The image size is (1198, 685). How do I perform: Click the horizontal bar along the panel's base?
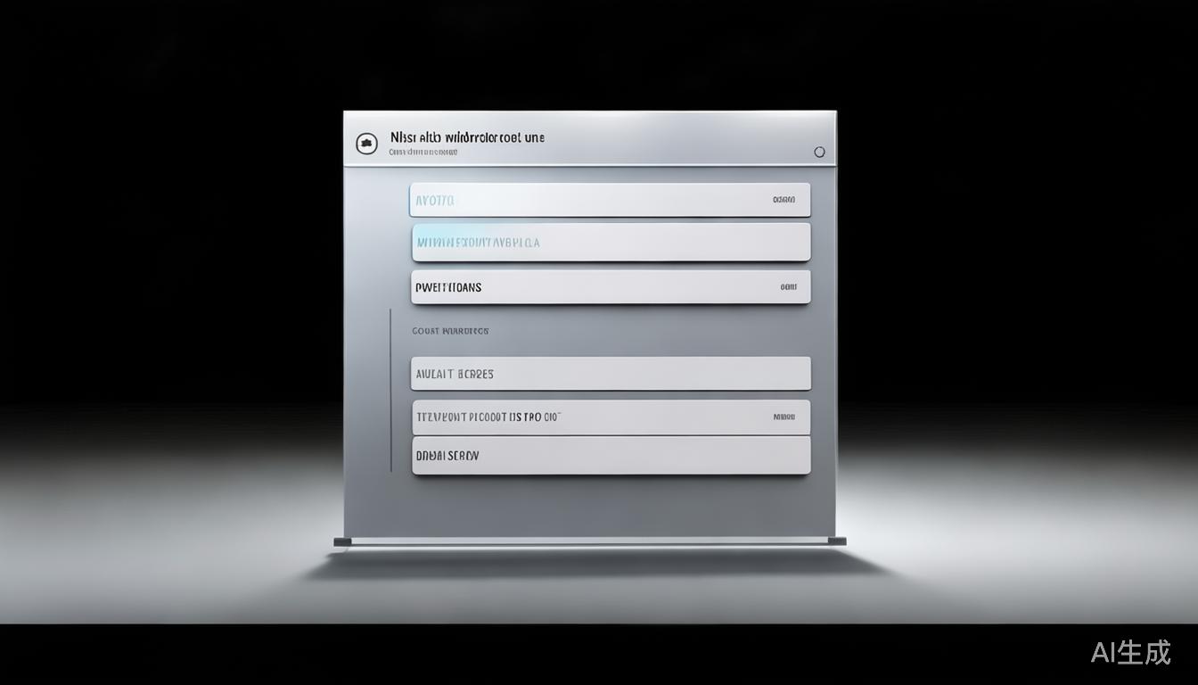tap(588, 541)
